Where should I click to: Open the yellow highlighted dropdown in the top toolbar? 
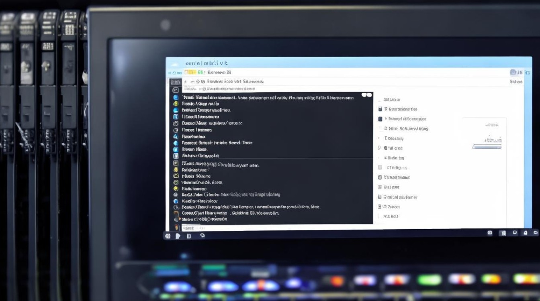click(190, 72)
